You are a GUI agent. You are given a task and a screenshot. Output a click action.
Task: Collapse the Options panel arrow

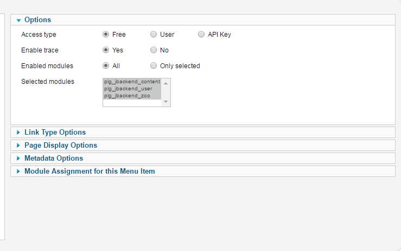18,21
